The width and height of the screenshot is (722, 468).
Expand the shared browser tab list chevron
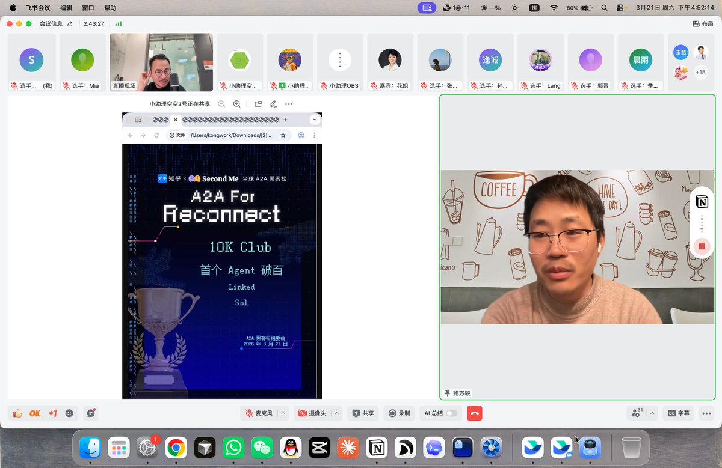[314, 120]
